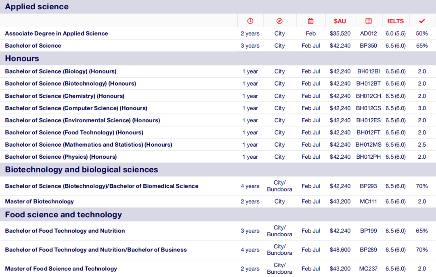Open the Bachelor of Science row title

tap(33, 46)
